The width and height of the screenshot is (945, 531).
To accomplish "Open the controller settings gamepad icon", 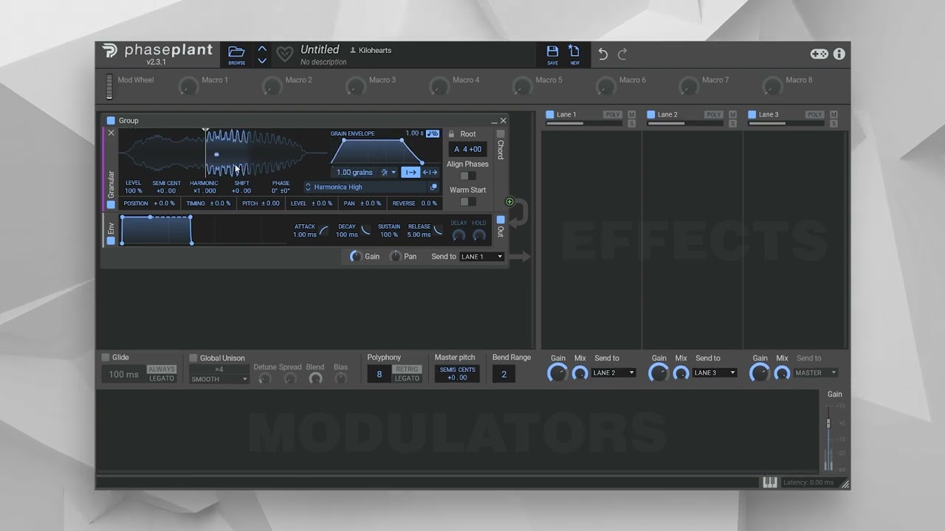I will (x=819, y=54).
